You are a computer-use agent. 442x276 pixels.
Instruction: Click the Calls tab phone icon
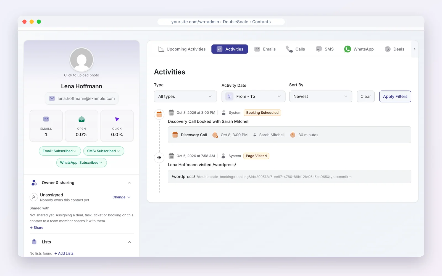[x=289, y=49]
